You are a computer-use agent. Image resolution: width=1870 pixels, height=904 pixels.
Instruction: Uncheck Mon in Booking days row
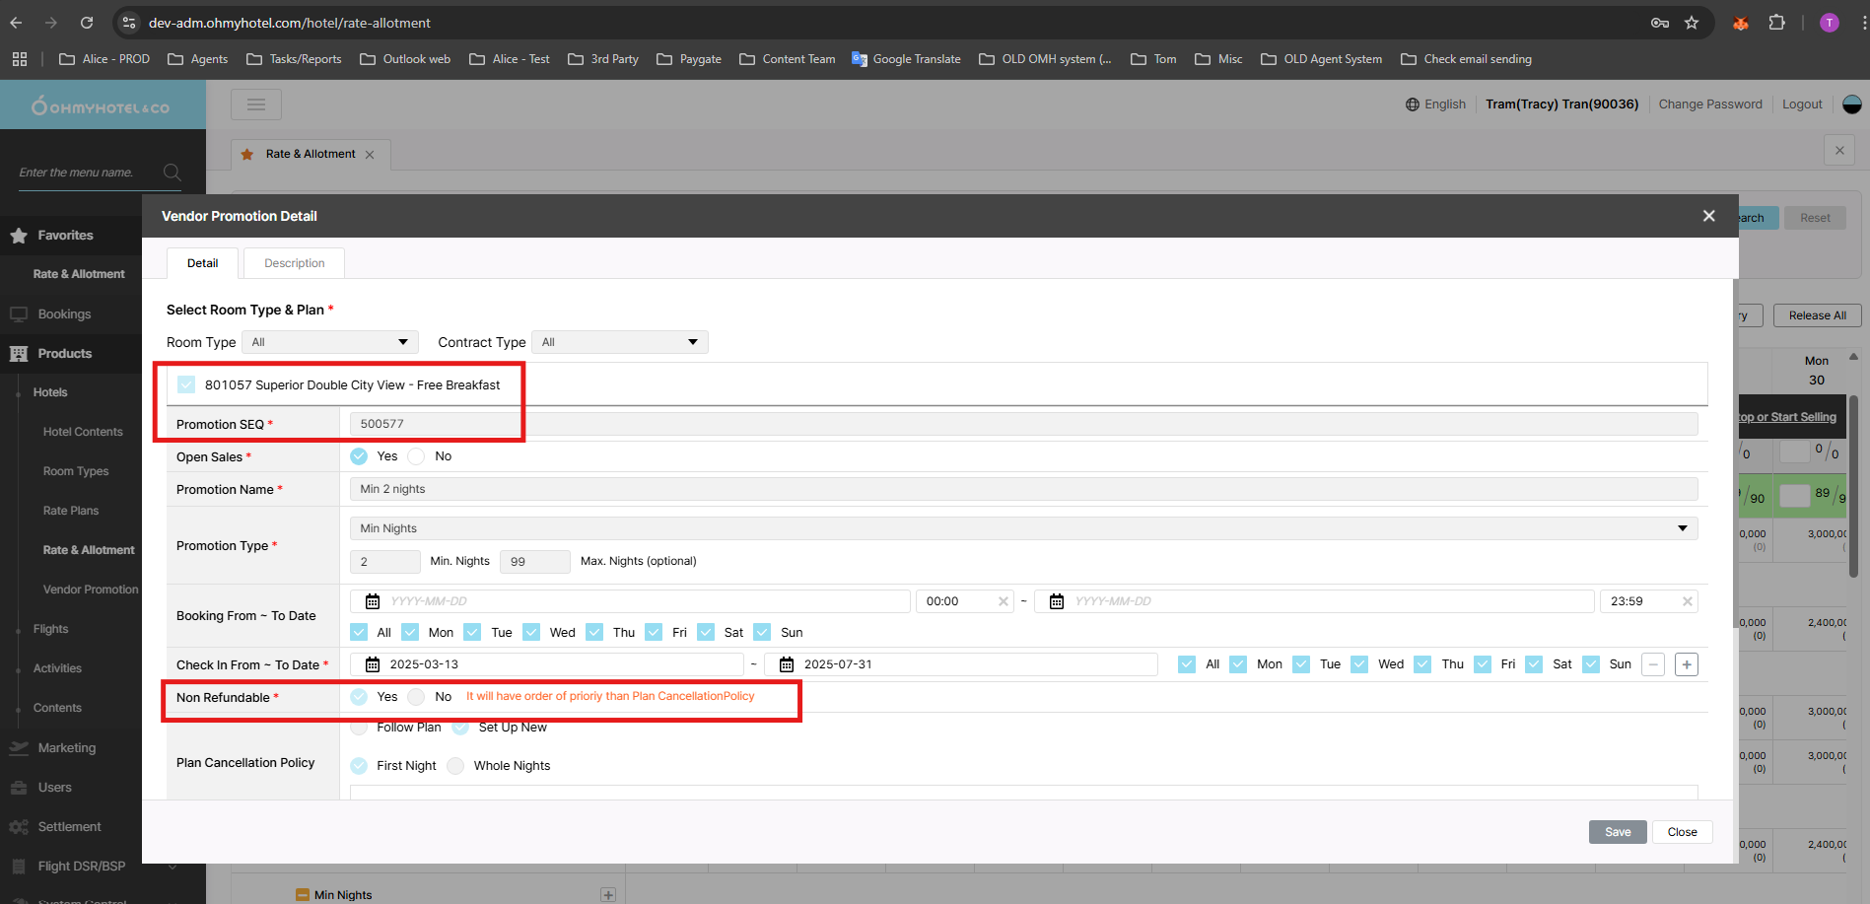[411, 632]
